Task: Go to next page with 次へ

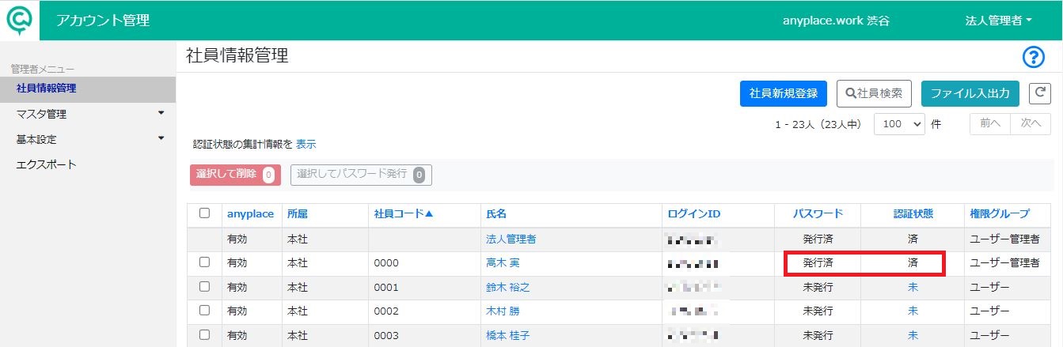Action: (1031, 123)
